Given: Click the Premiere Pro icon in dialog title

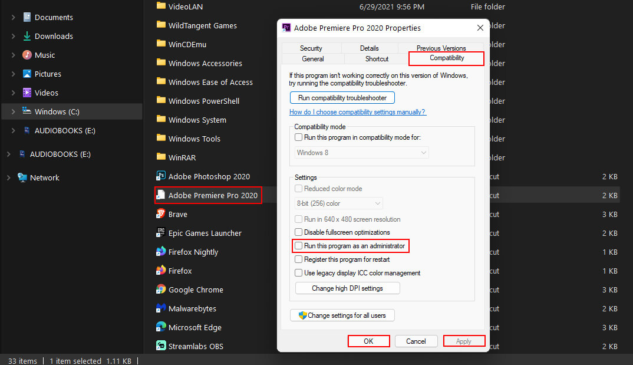Looking at the screenshot, I should (x=286, y=28).
